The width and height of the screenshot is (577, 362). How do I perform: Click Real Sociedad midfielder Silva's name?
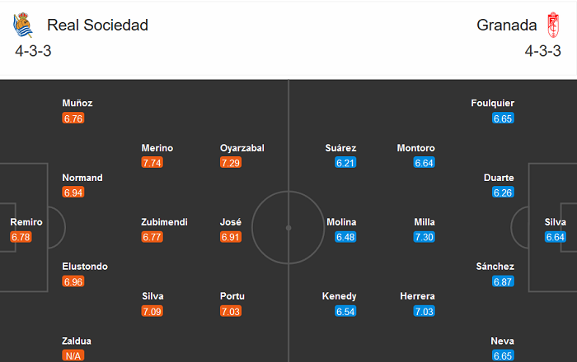point(152,296)
